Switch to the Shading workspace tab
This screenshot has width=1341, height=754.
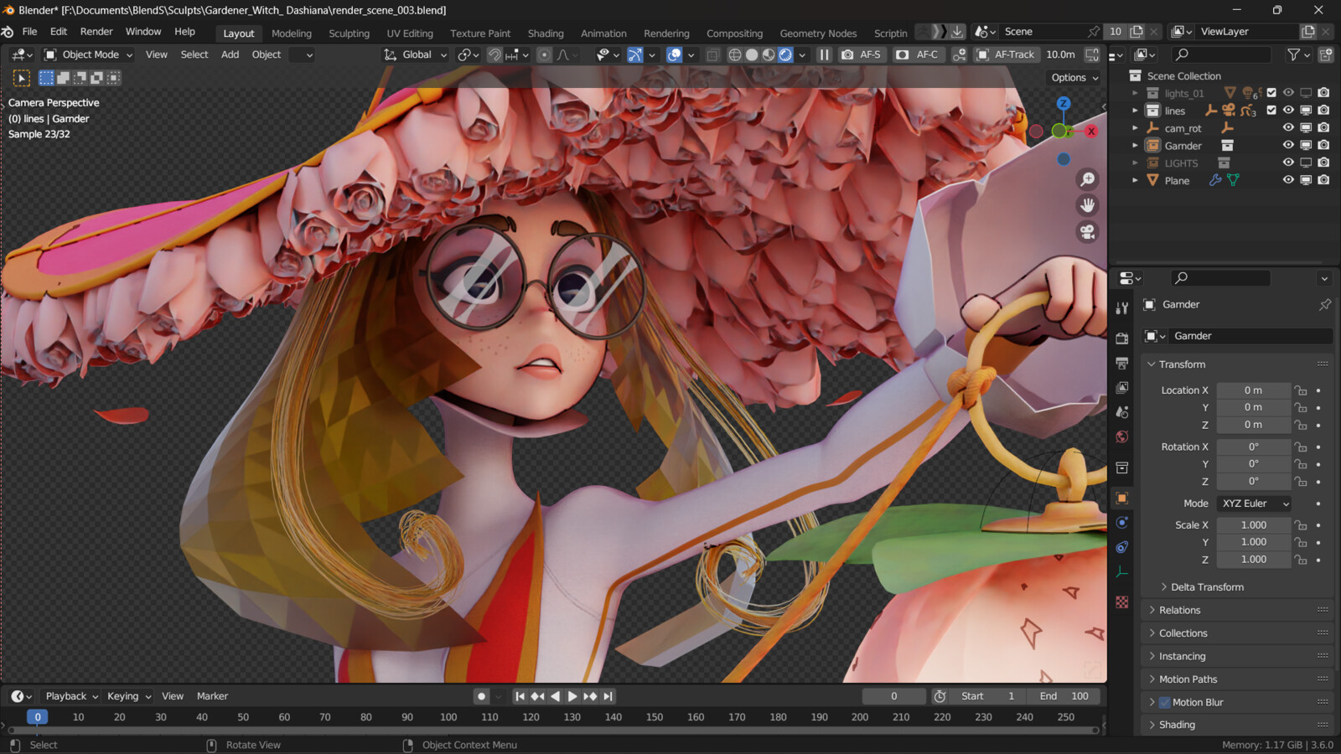pos(546,34)
